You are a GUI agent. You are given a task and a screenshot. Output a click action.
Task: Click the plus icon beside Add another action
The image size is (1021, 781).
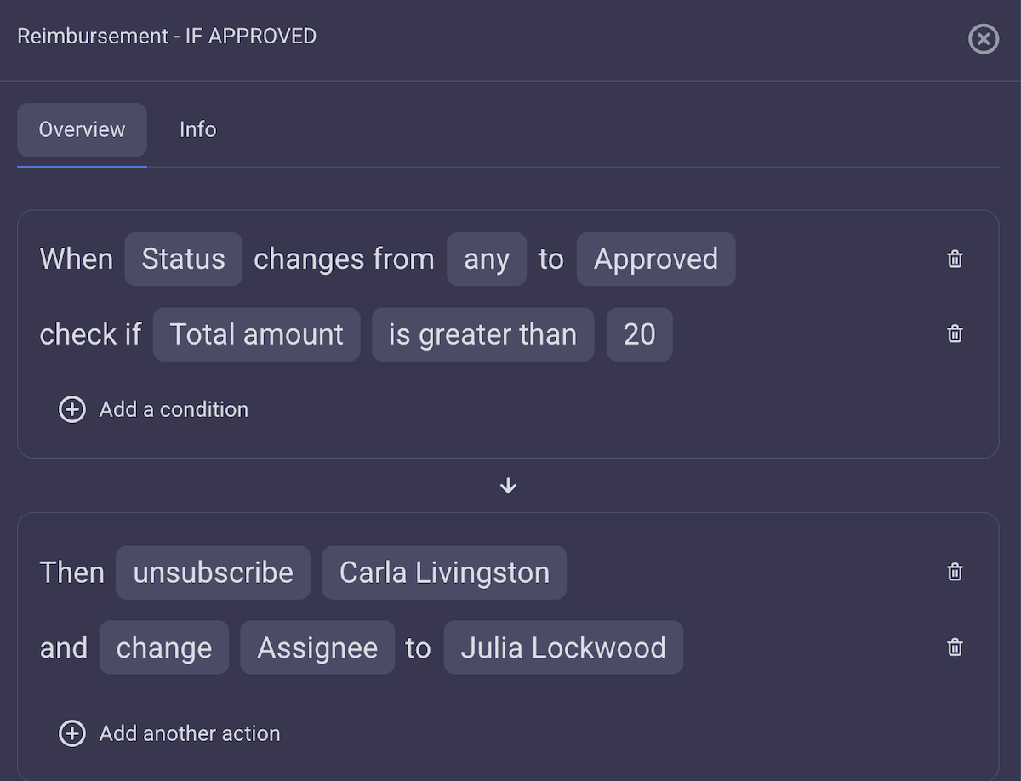coord(72,733)
